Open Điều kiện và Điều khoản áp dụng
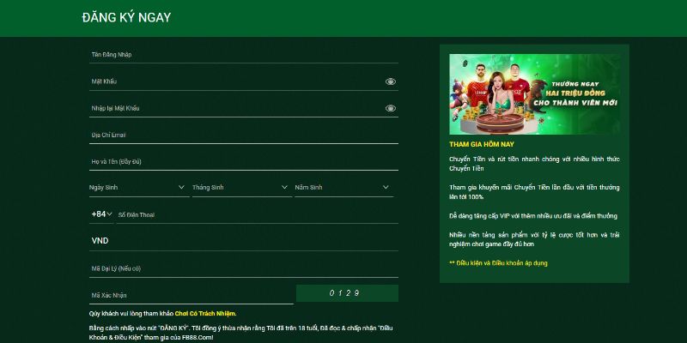This screenshot has width=687, height=343. tap(498, 262)
